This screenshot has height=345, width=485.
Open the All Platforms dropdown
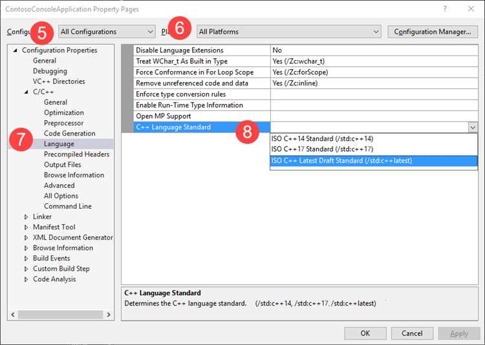[288, 32]
